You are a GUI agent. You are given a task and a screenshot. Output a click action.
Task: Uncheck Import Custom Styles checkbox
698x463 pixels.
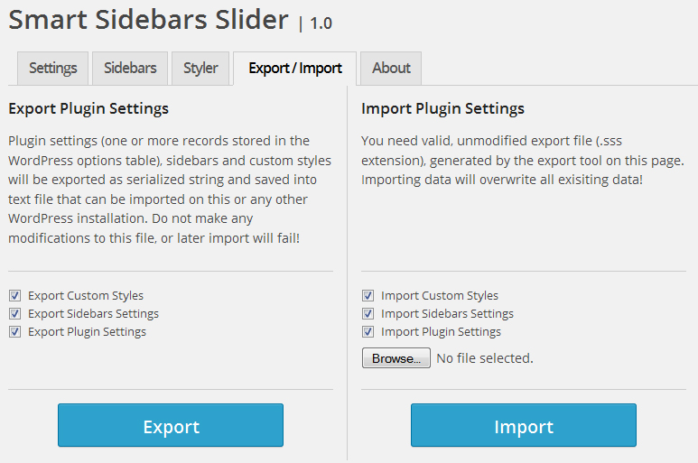[x=368, y=296]
